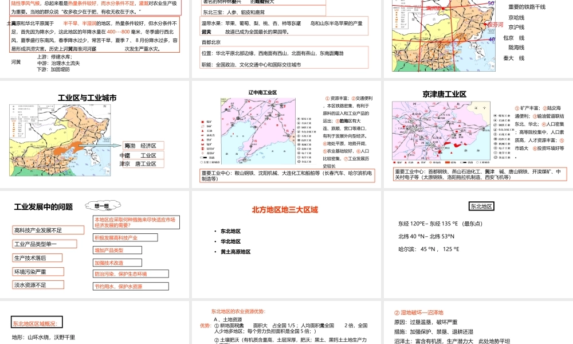Image resolution: width=573 pixels, height=344 pixels.
Task: Select the 淡水资源不足 box
Action: [x=38, y=285]
